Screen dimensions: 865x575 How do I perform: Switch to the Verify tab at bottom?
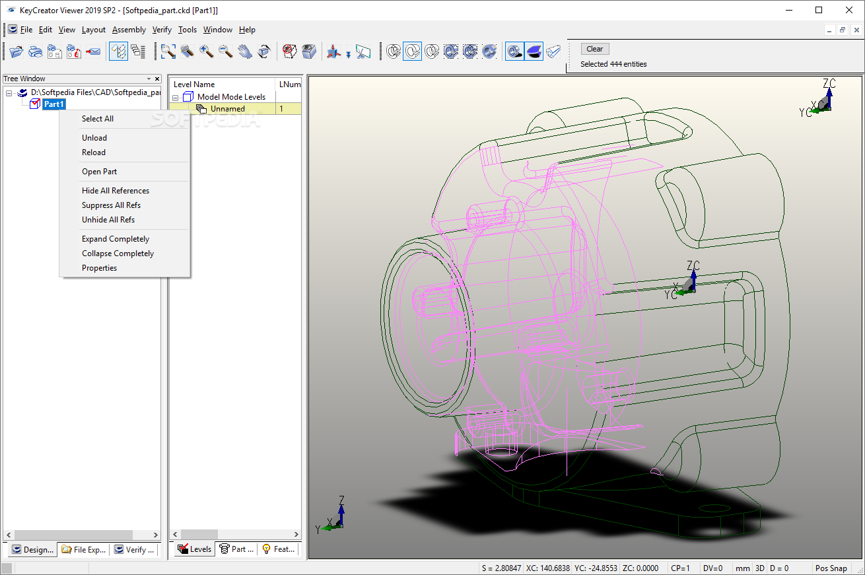[134, 549]
